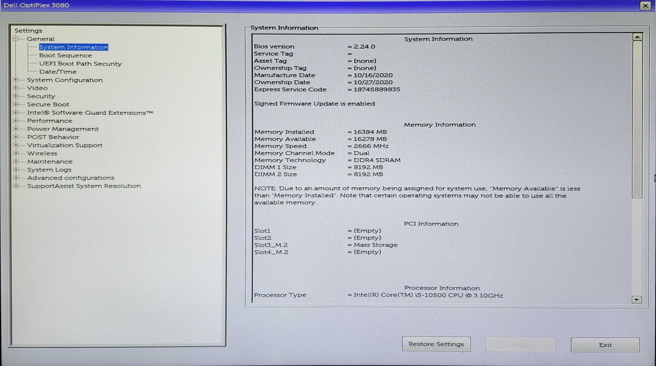The width and height of the screenshot is (656, 366).
Task: Open UEFI Boot Path Security
Action: coord(80,64)
